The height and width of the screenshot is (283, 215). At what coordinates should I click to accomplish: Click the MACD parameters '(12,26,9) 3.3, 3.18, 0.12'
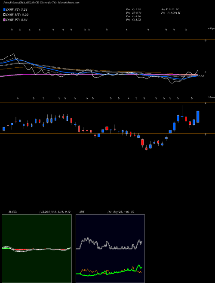click(x=55, y=212)
